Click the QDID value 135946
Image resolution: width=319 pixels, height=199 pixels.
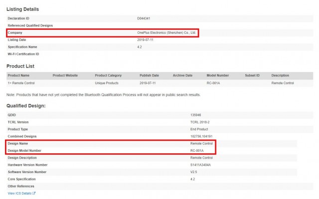[x=196, y=115]
